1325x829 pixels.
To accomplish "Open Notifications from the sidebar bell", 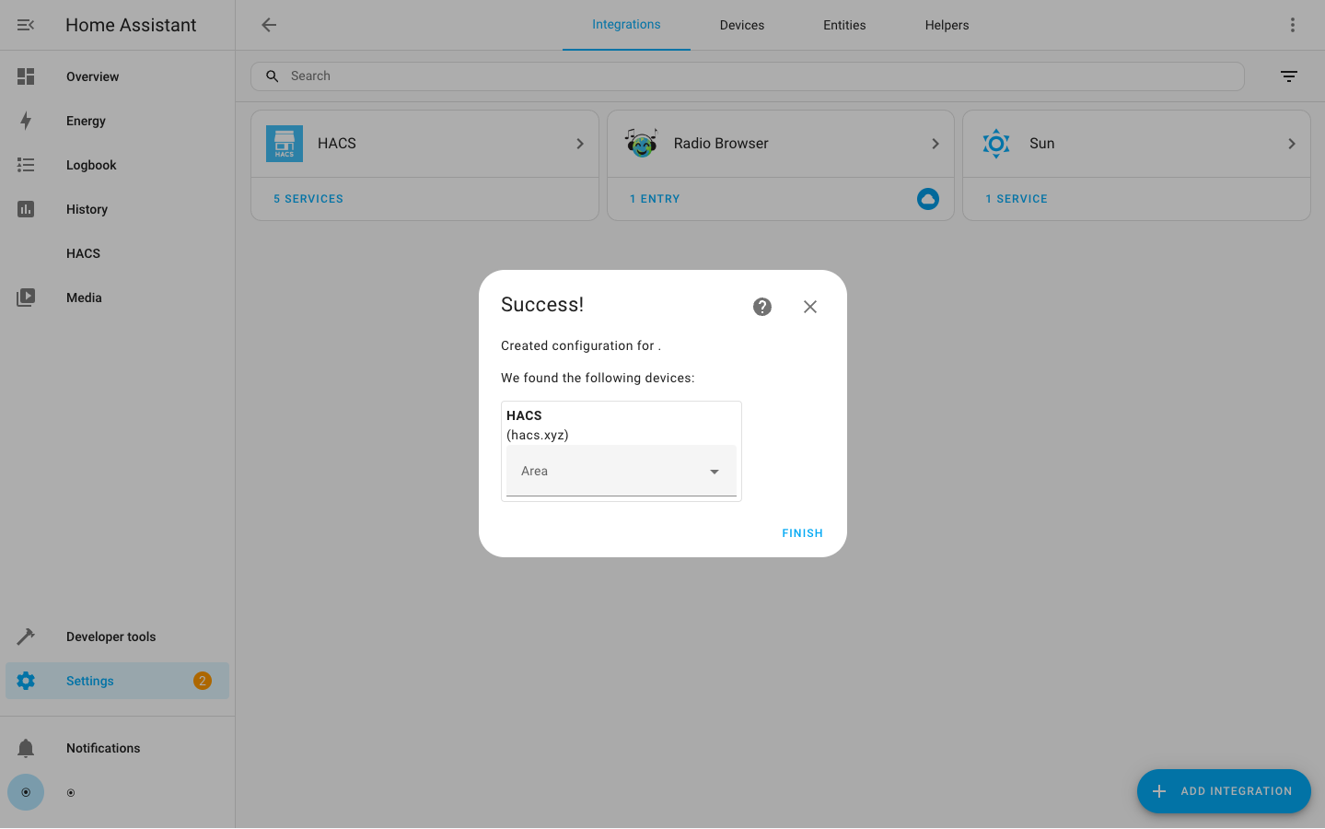I will click(26, 748).
